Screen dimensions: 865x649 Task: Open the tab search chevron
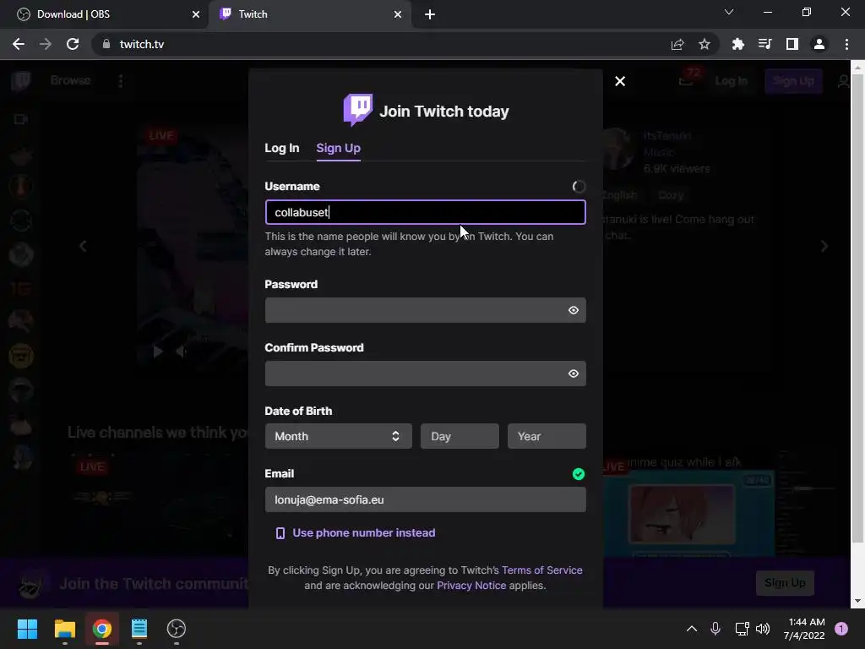729,12
